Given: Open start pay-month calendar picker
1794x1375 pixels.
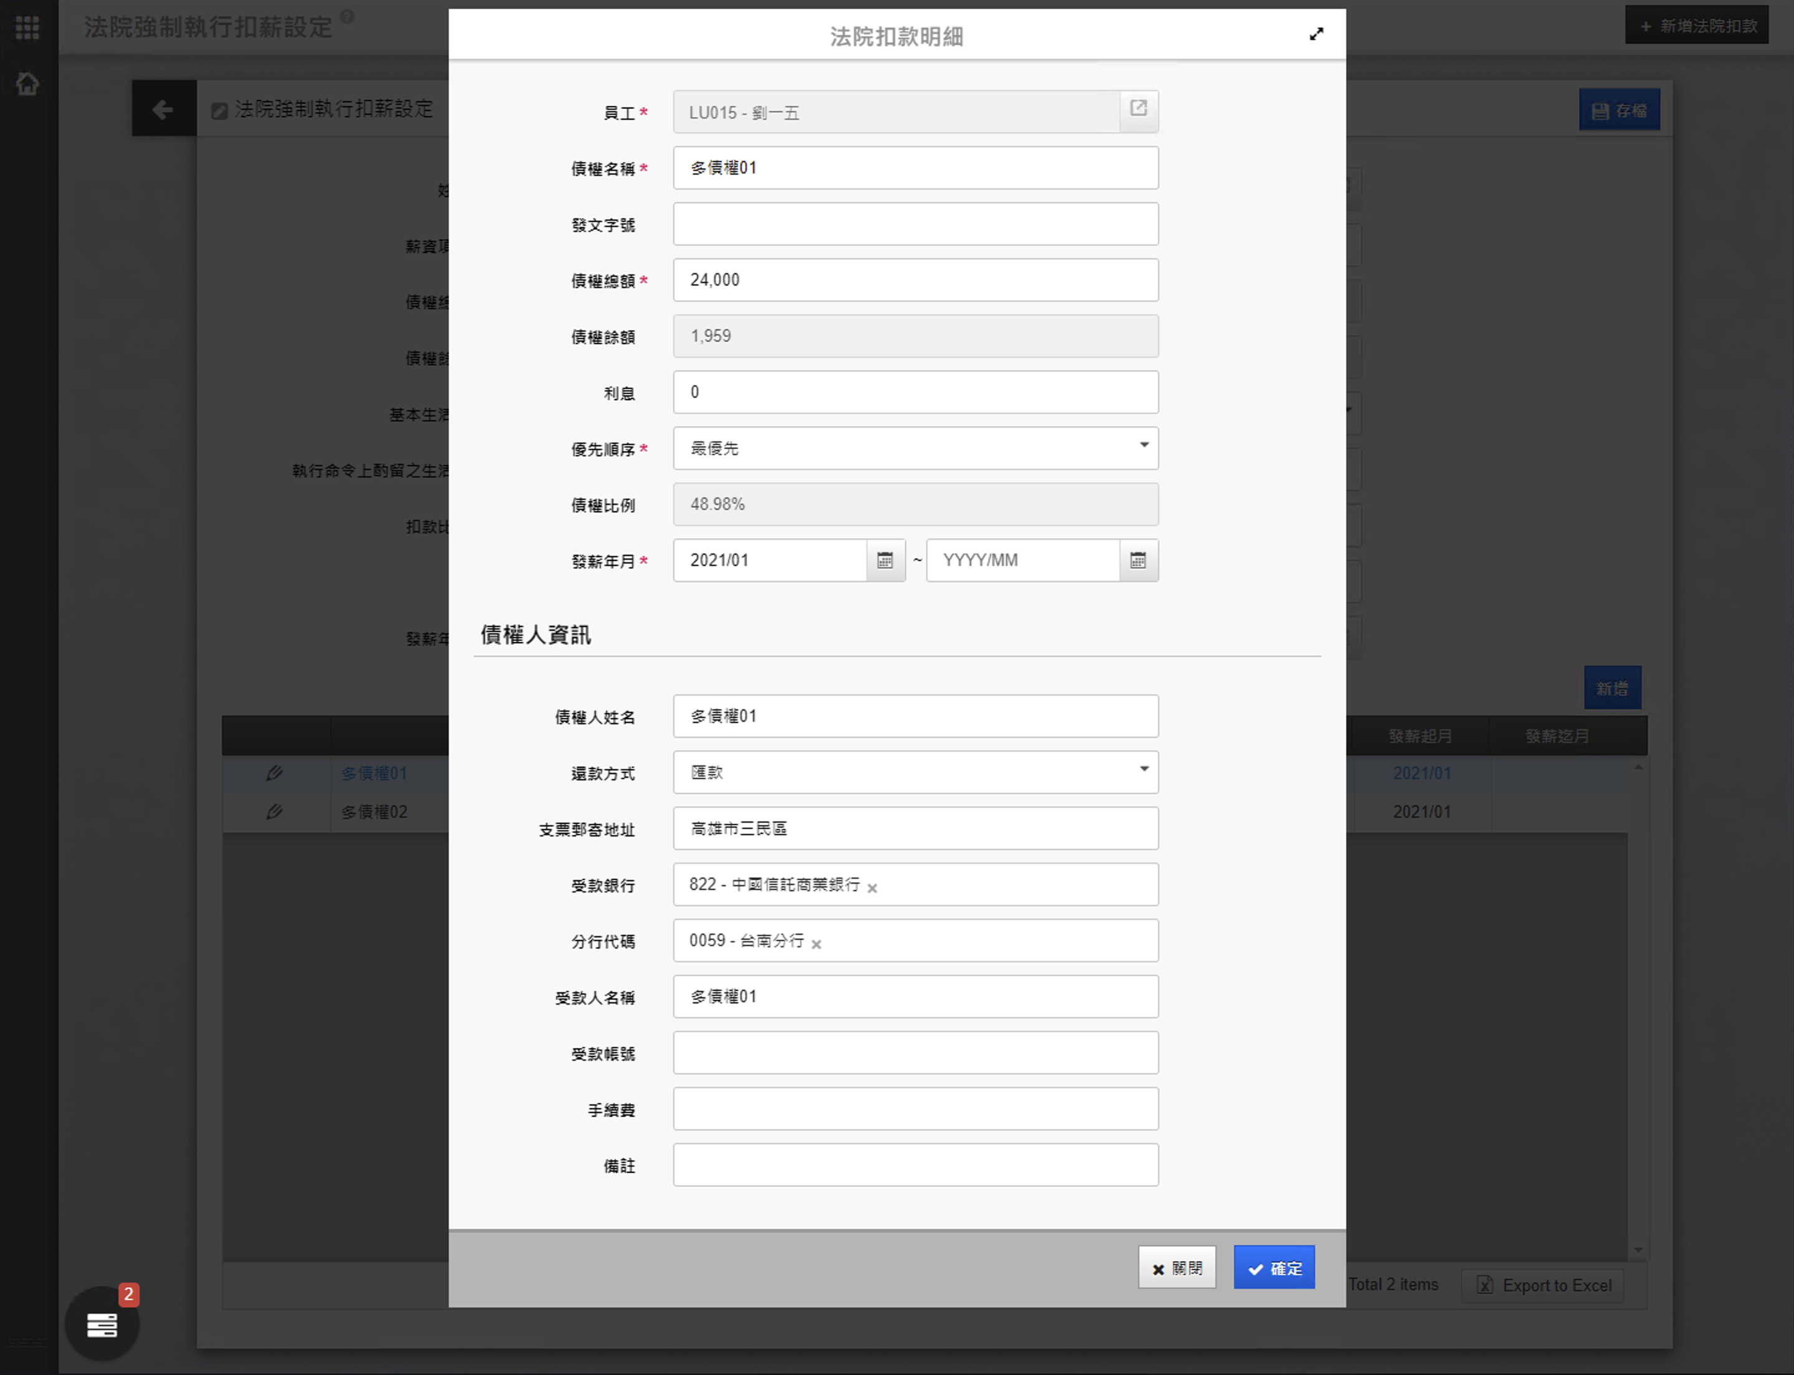Looking at the screenshot, I should [x=885, y=560].
